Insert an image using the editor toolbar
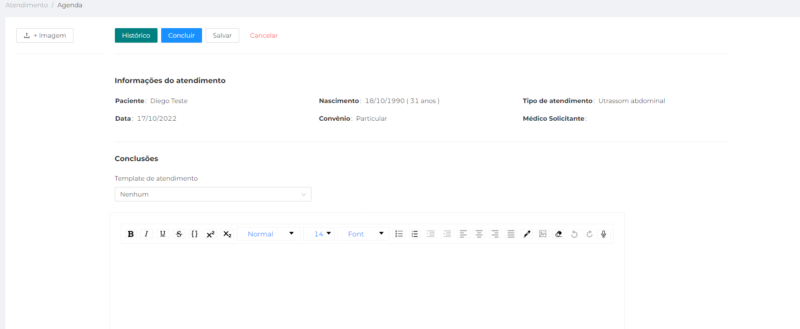This screenshot has height=329, width=800. click(543, 234)
